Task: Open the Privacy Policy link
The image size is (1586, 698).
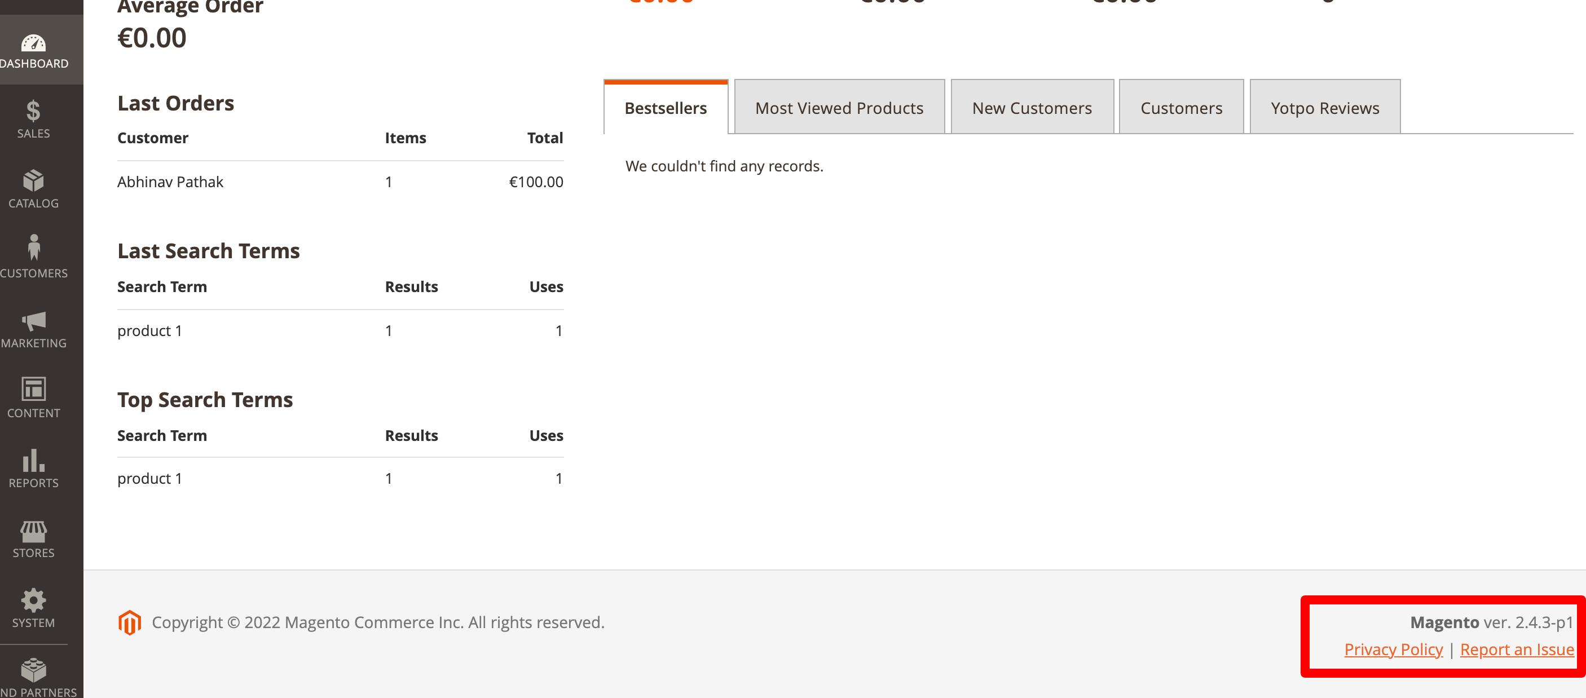Action: pyautogui.click(x=1393, y=649)
